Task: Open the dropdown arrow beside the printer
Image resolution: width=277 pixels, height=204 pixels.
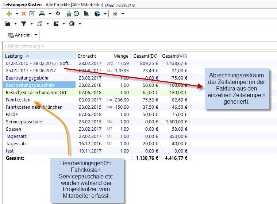Action: click(50, 14)
